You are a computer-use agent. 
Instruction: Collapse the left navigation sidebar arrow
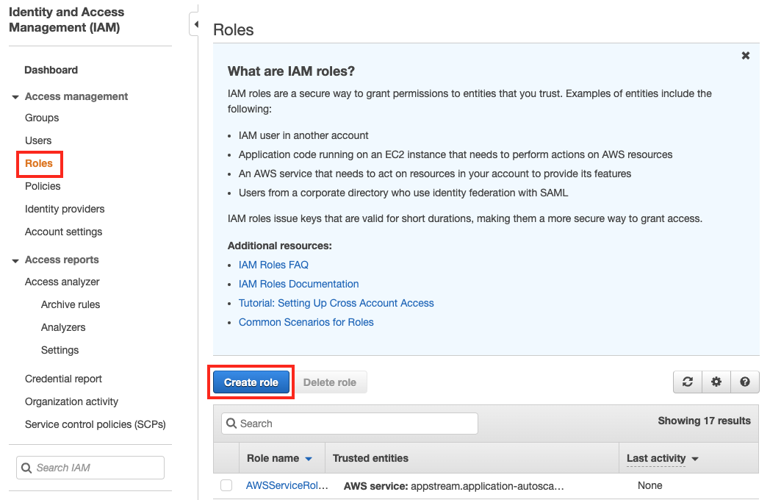195,24
